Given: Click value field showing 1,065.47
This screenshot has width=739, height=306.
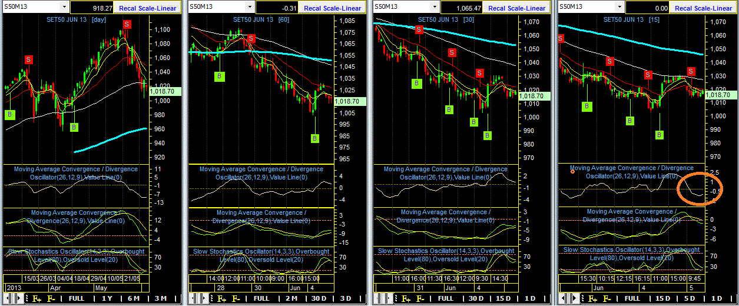Looking at the screenshot, I should [462, 8].
